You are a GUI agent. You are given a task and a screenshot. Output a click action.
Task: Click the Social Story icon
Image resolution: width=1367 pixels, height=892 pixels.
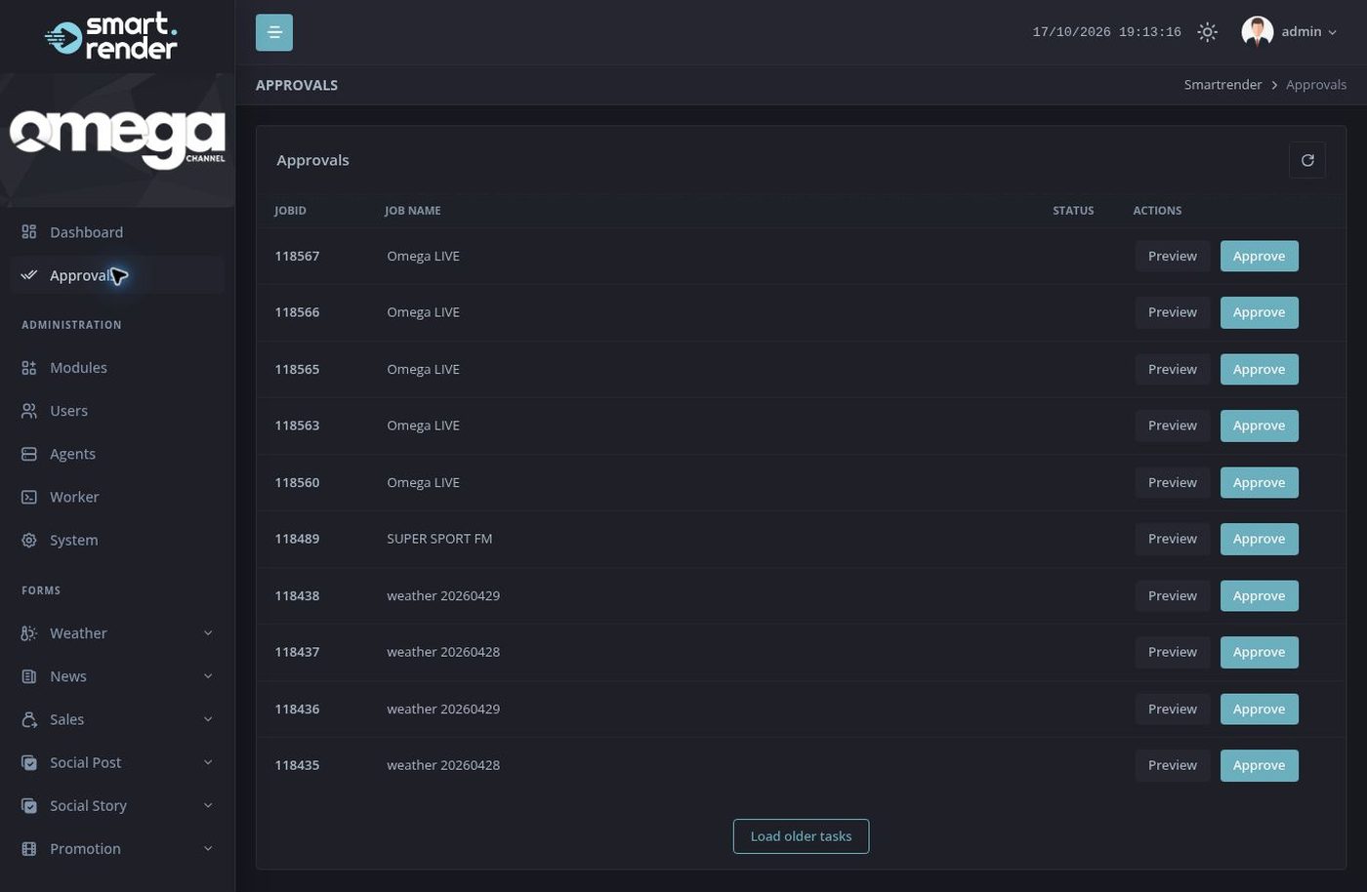[29, 805]
